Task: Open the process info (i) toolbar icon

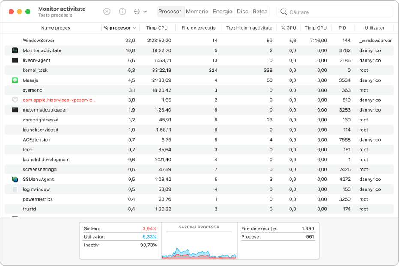Action: coord(123,12)
